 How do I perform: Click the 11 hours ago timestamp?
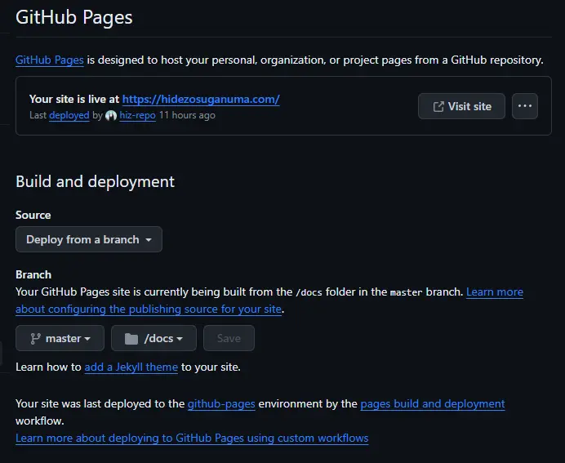coord(187,116)
